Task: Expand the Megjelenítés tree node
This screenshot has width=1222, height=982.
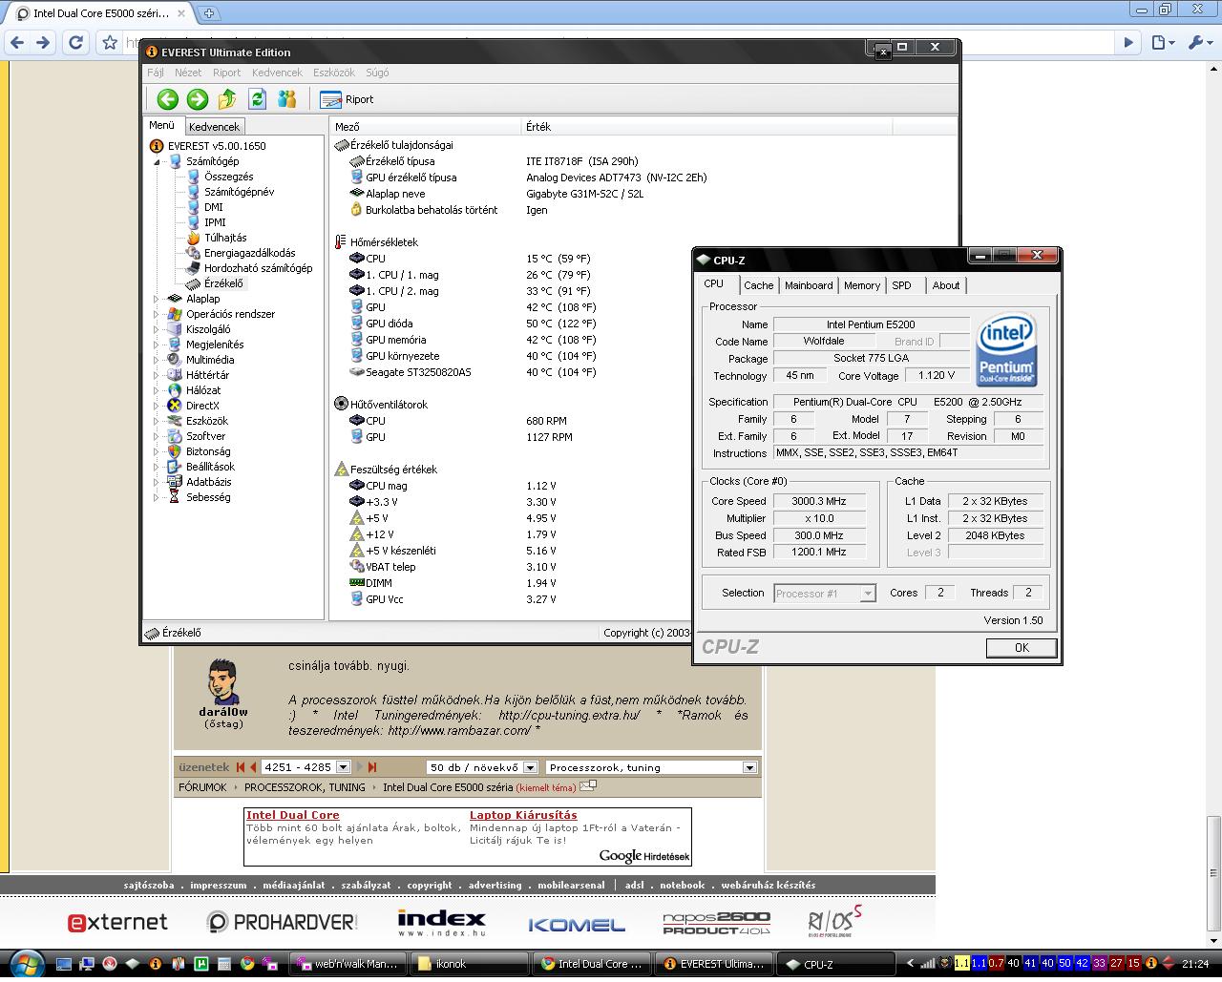Action: 158,345
